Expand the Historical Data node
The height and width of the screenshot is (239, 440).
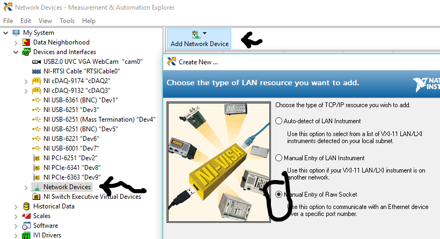tap(16, 207)
